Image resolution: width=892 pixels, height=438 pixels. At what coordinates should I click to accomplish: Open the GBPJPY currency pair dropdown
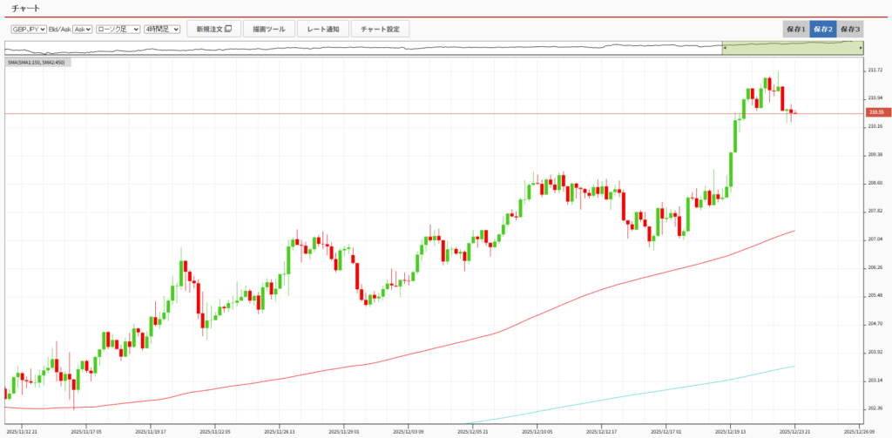28,29
